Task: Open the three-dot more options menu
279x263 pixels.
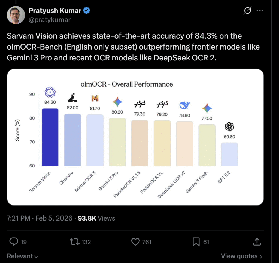Action: click(x=260, y=11)
